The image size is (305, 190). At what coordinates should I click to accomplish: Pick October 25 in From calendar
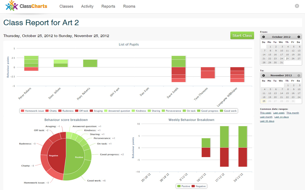point(287,59)
